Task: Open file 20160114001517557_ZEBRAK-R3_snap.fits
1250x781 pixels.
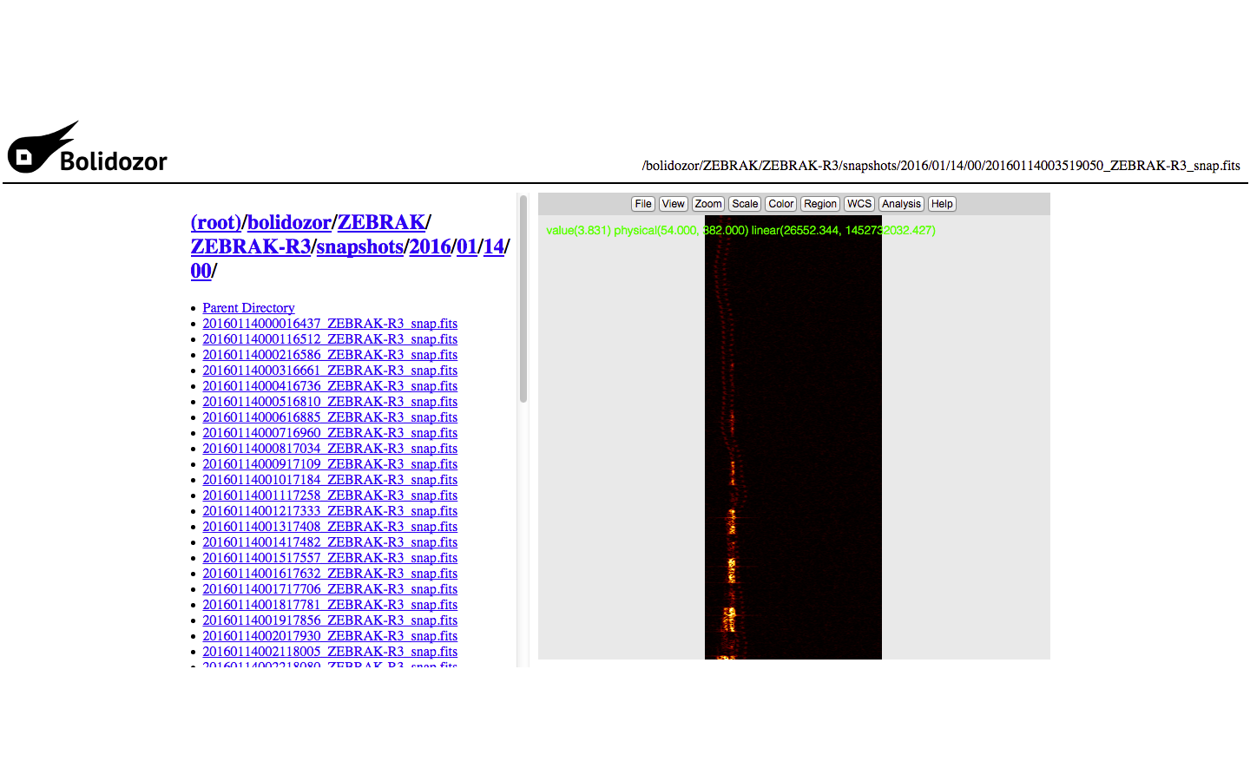Action: [330, 558]
